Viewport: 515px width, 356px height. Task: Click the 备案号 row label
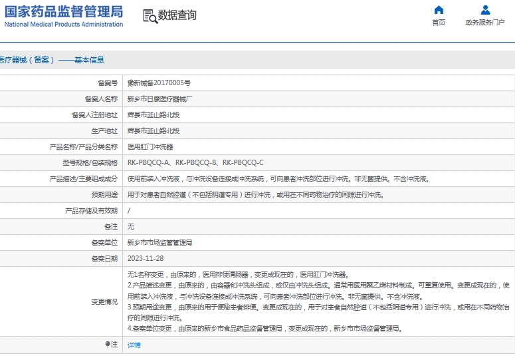point(108,83)
